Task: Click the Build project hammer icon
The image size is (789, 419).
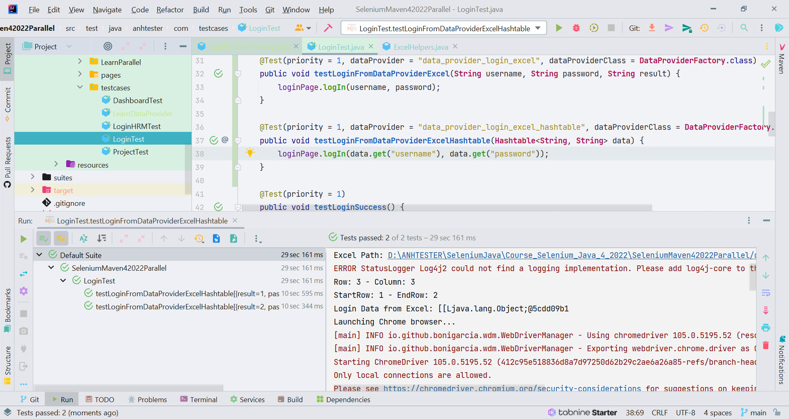Action: pos(328,28)
